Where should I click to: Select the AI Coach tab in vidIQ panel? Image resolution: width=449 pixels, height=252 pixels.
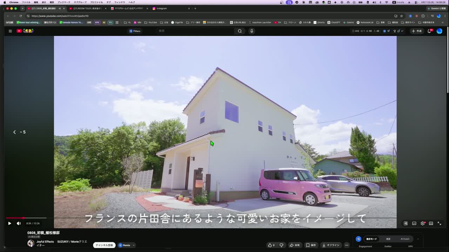pyautogui.click(x=405, y=239)
